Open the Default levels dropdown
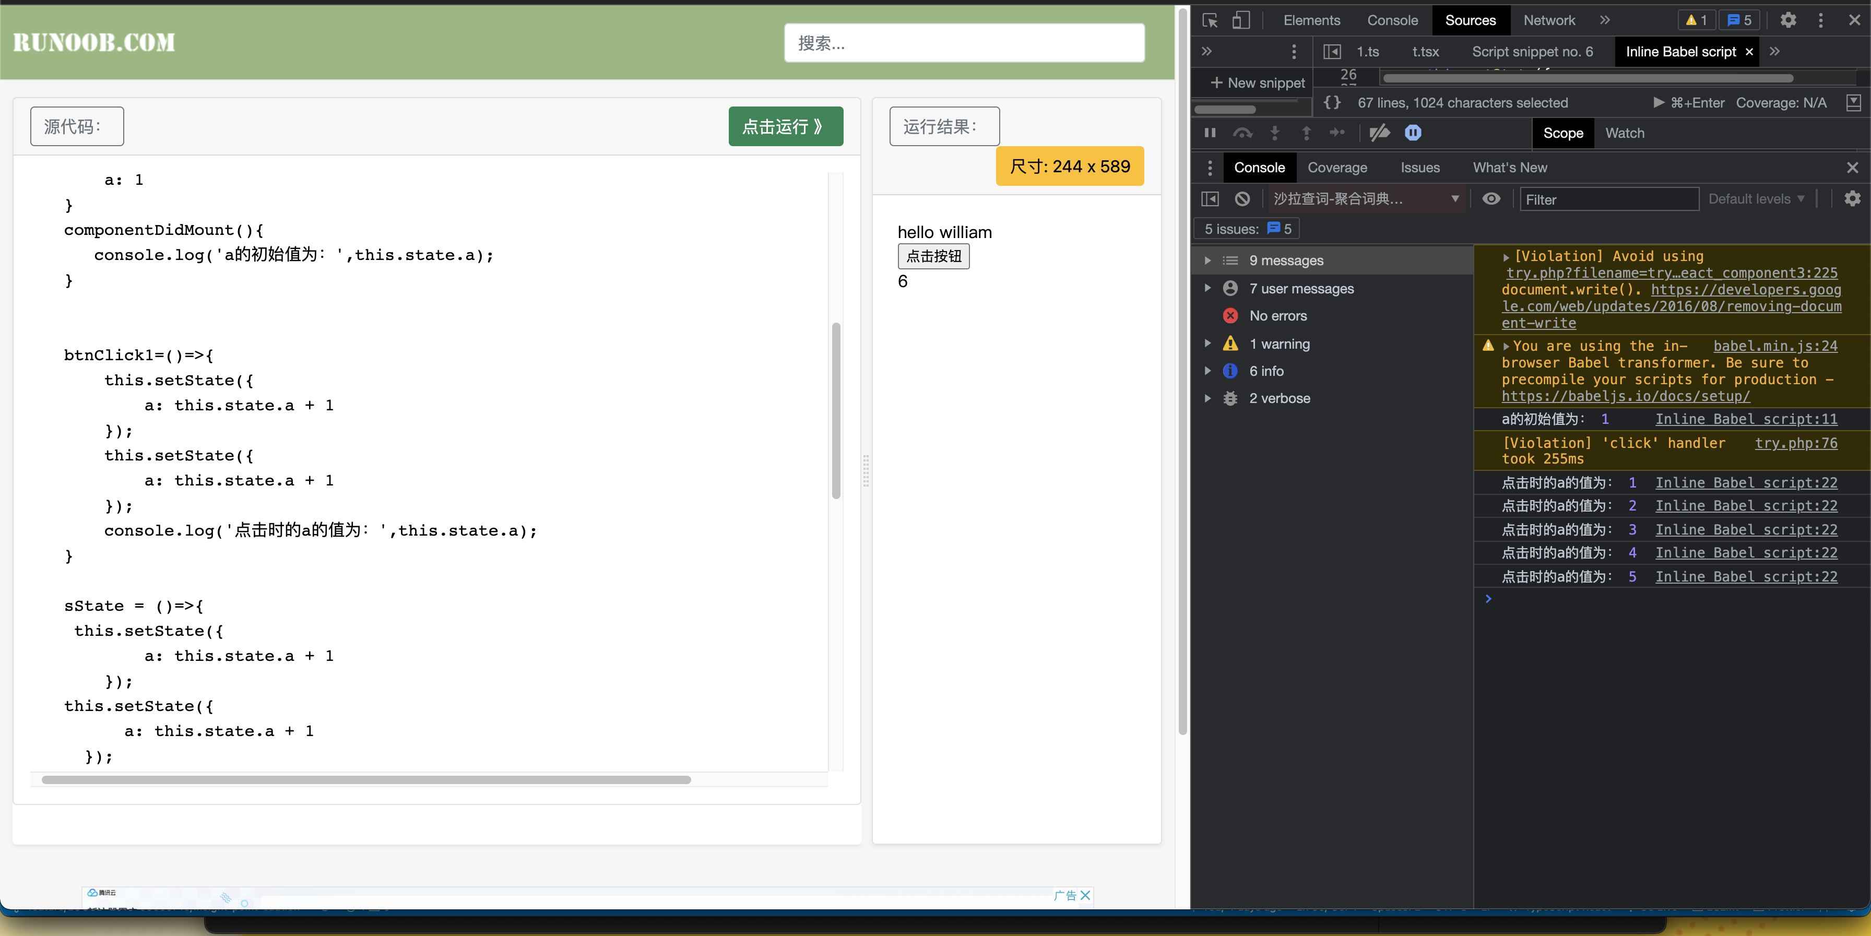The height and width of the screenshot is (936, 1871). [x=1757, y=199]
